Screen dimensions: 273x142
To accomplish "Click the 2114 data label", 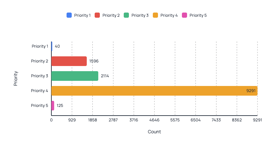I will point(105,76).
